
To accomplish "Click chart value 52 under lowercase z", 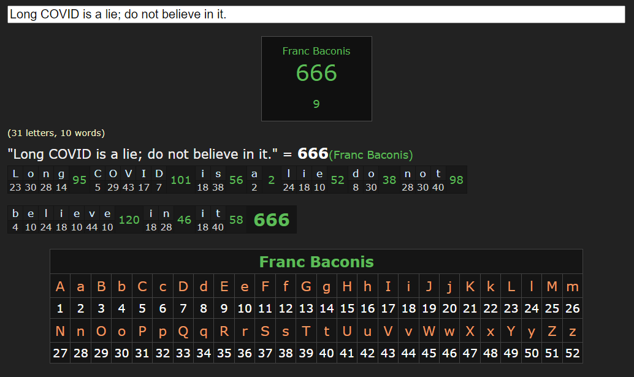I will click(573, 354).
